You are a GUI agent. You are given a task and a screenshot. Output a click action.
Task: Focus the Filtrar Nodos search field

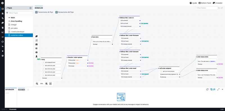(206, 8)
